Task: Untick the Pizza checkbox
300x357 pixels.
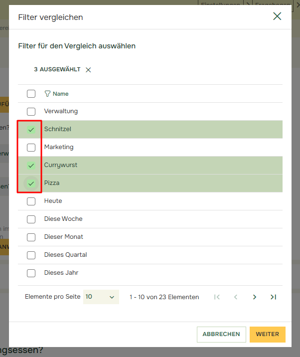Action: 31,183
